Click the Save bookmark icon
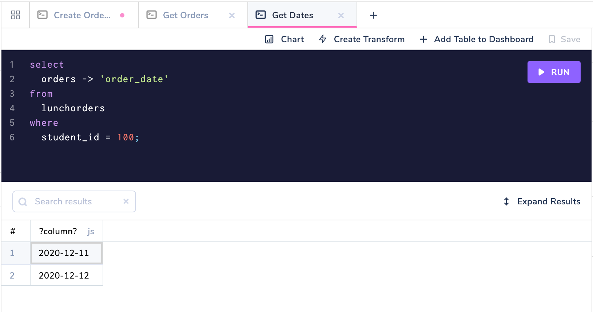 pos(552,39)
